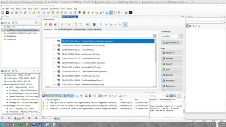Click the Extensions view button
Screen dimensions: 226x127
[x=172, y=86]
